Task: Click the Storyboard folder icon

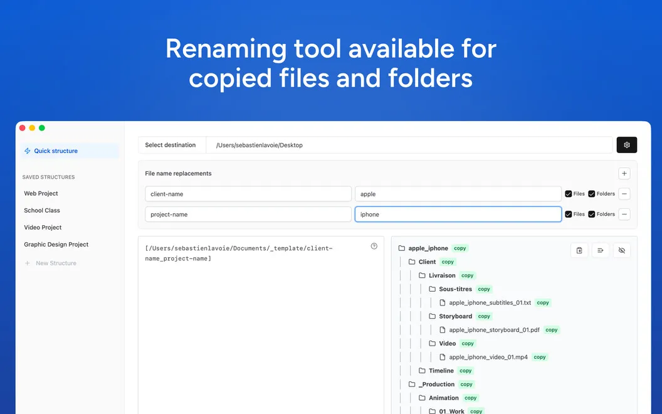Action: pyautogui.click(x=432, y=316)
